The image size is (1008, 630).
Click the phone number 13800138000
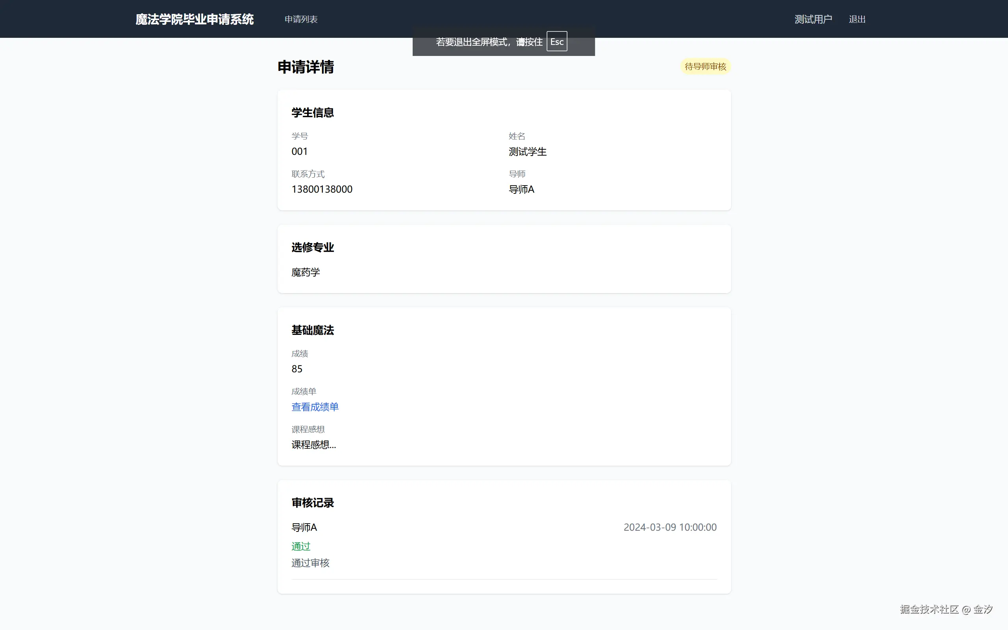pos(322,189)
